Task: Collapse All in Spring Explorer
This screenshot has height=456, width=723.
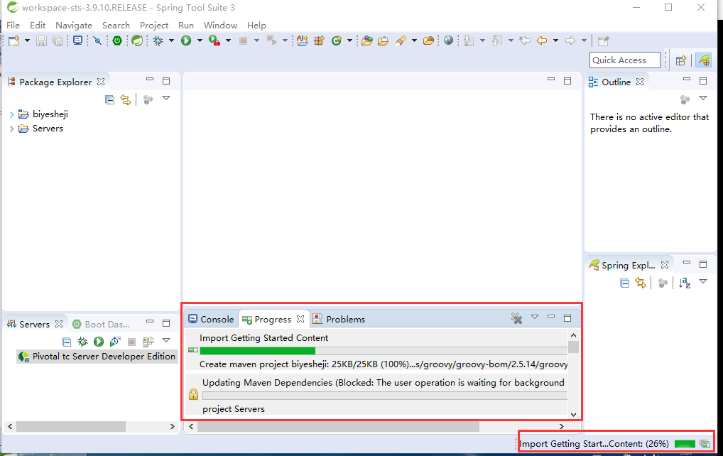Action: click(624, 283)
